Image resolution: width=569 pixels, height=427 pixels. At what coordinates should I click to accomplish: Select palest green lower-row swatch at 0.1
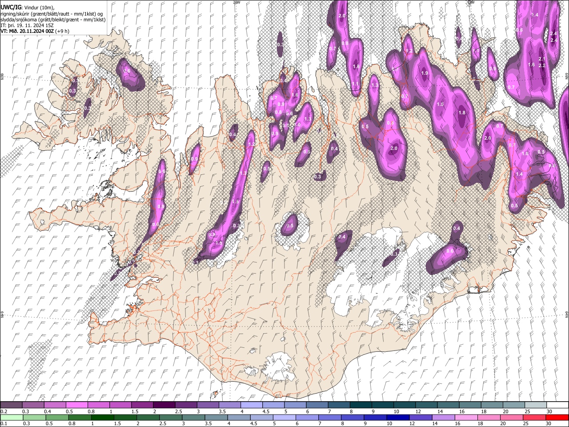[11, 417]
